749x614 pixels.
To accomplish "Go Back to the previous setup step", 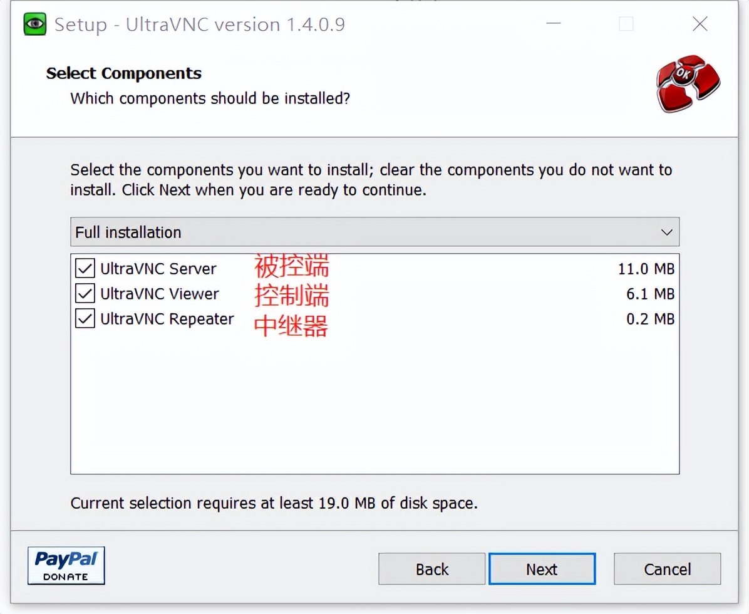I will pos(431,569).
